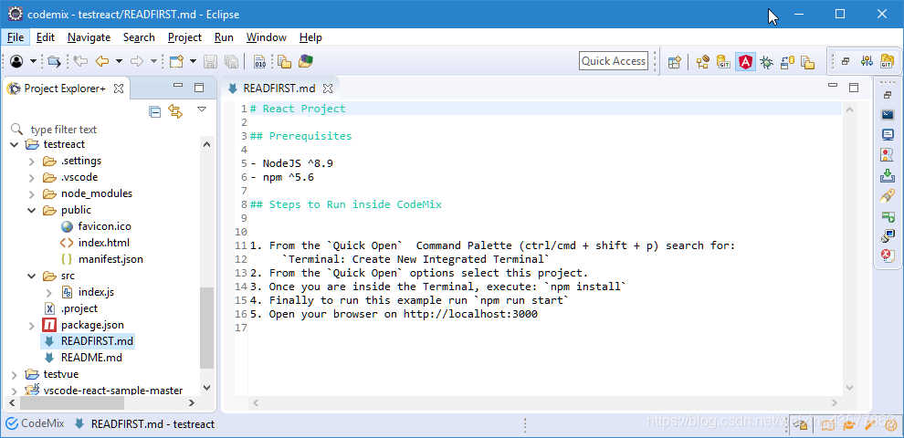The height and width of the screenshot is (438, 904).
Task: Click the restore icon in top-right toolbar group
Action: pyautogui.click(x=846, y=61)
